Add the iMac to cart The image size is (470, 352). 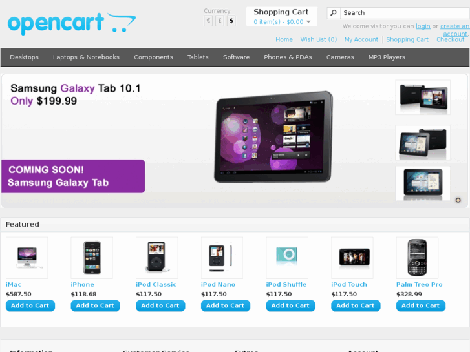pyautogui.click(x=30, y=305)
